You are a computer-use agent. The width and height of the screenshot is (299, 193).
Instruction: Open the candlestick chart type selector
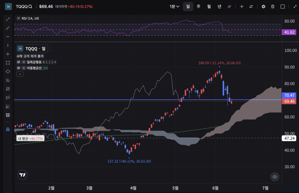point(229,6)
